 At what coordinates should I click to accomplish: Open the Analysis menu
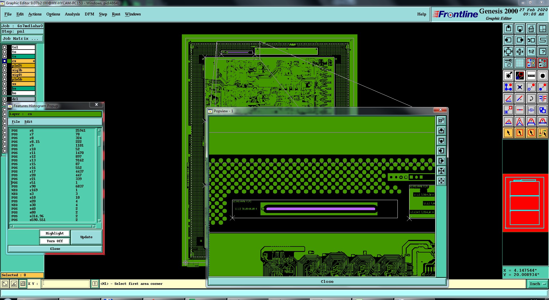(72, 14)
